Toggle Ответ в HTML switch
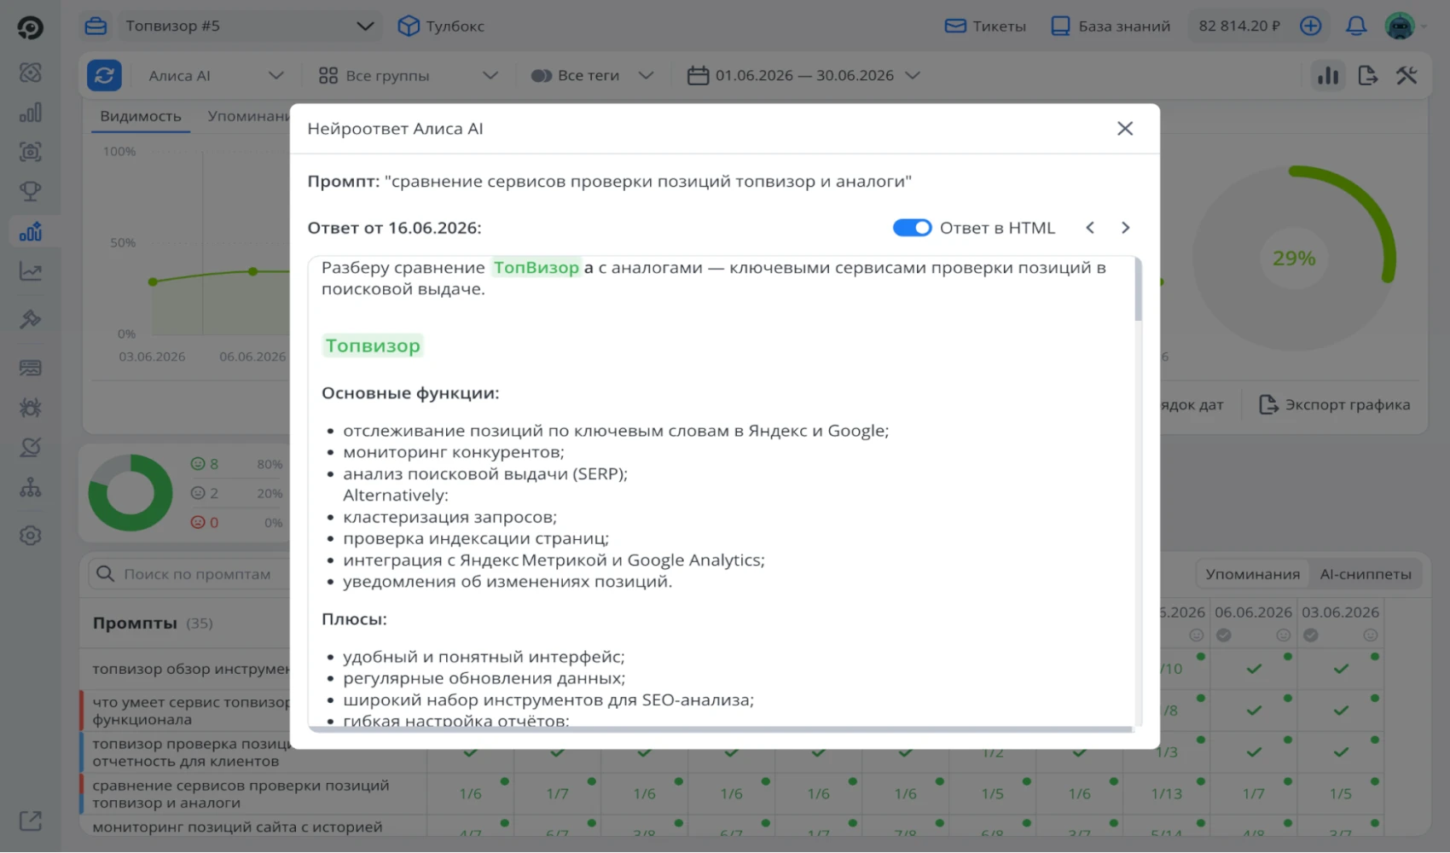 tap(912, 228)
